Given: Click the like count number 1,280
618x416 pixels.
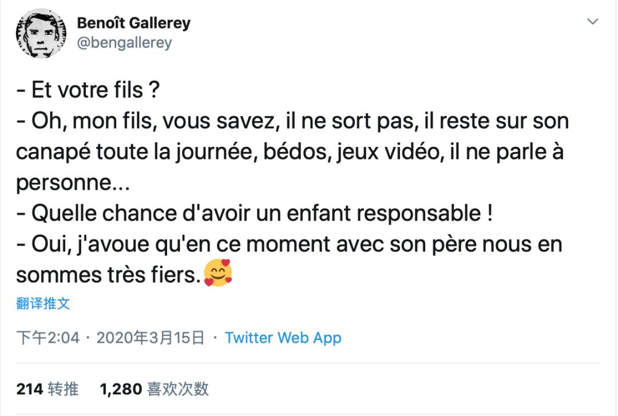Looking at the screenshot, I should 121,389.
